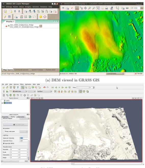Click the Time slider in ParaView
Screen dimensions: 145x168
(x=83, y=87)
